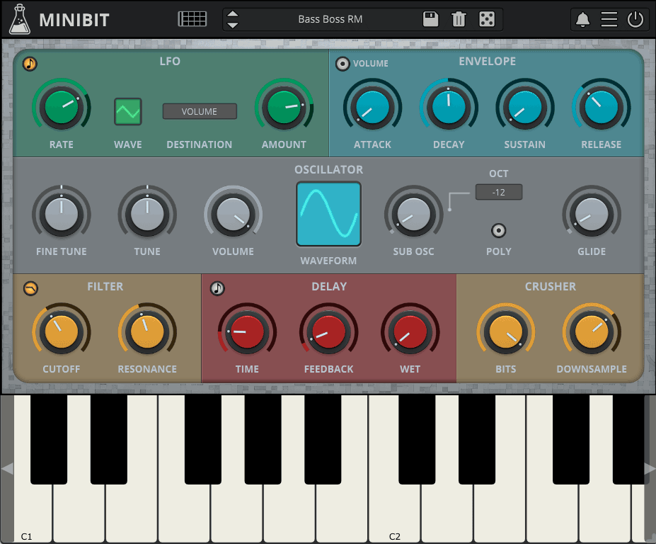This screenshot has height=544, width=656.
Task: Open the sub oscillator OCT -12 dropdown
Action: click(x=499, y=192)
